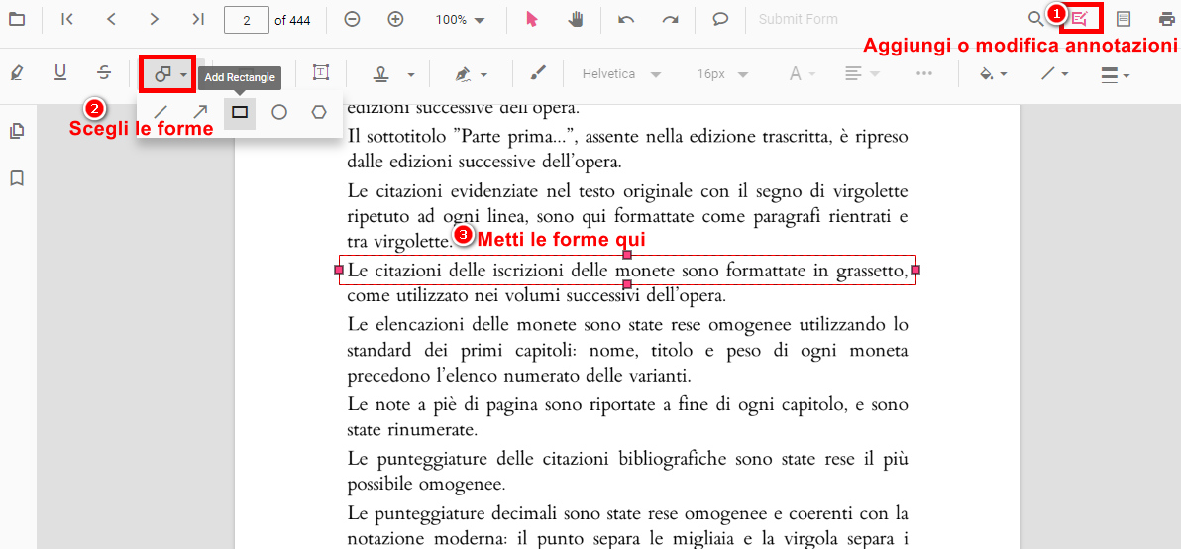Go to the previous page
The image size is (1181, 549).
111,20
